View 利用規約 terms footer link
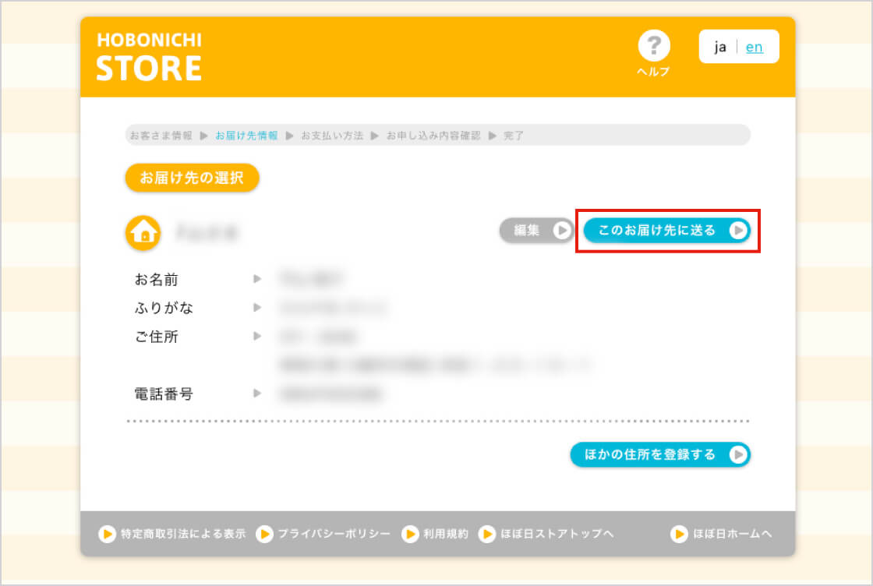Viewport: 873px width, 586px height. (436, 534)
